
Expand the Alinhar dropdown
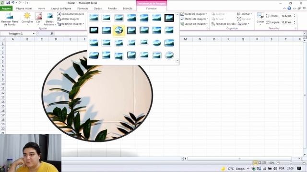(245, 14)
